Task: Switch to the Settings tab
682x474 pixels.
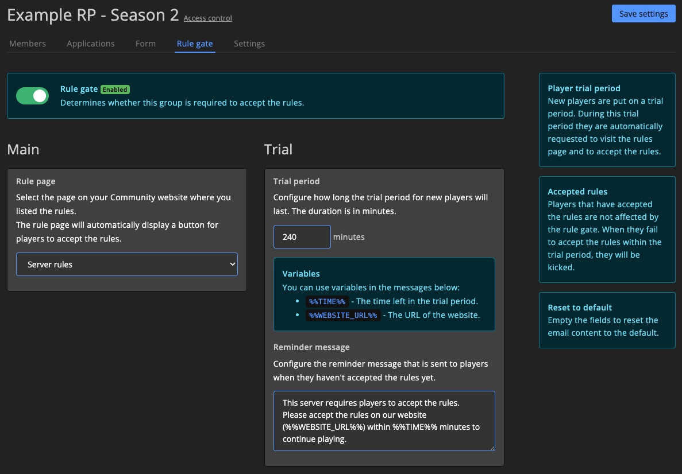Action: coord(249,44)
